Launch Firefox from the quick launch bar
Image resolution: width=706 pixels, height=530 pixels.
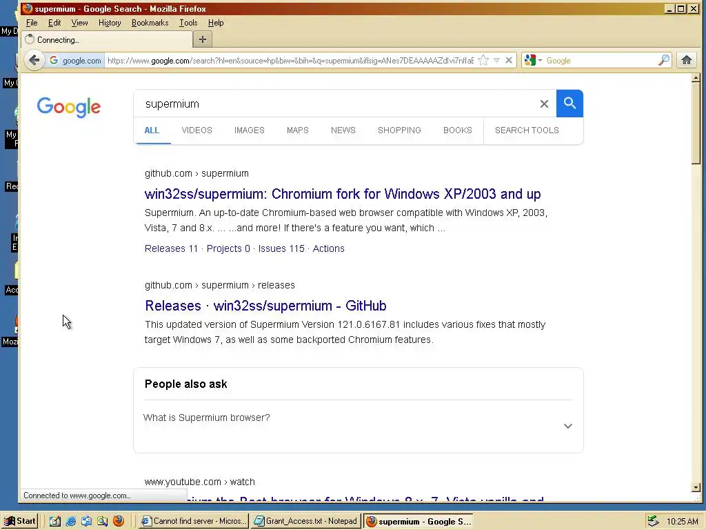coord(119,521)
